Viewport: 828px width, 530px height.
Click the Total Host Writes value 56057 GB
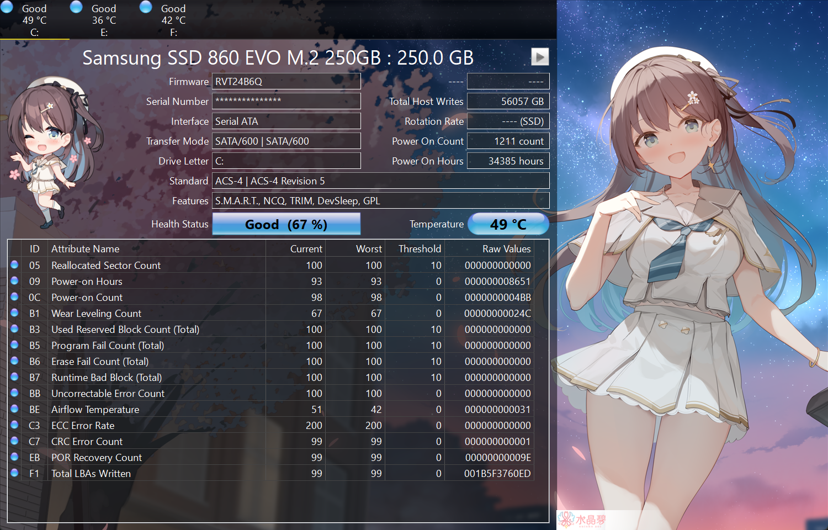pos(508,101)
